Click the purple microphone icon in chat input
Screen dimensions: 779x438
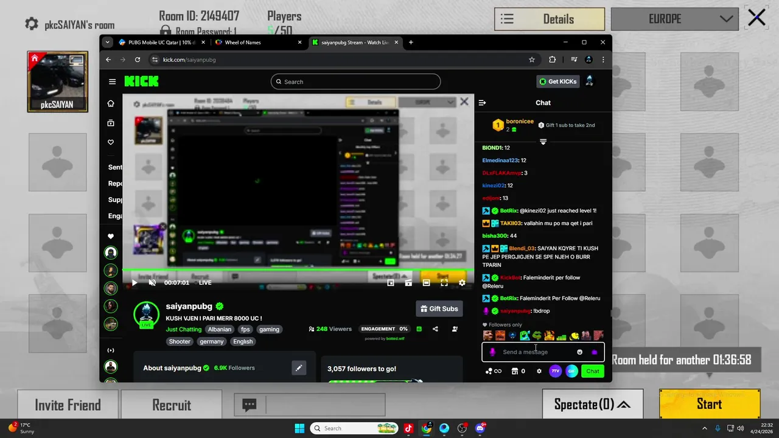pos(492,352)
